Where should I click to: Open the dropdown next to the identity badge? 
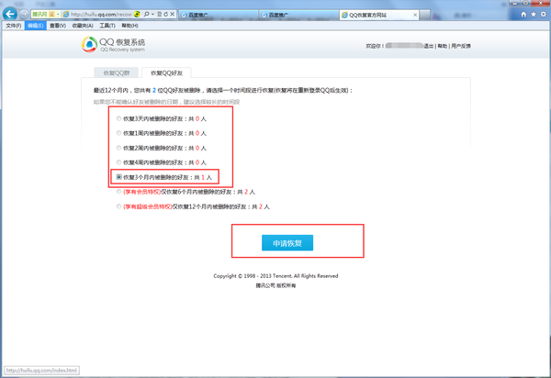click(58, 14)
